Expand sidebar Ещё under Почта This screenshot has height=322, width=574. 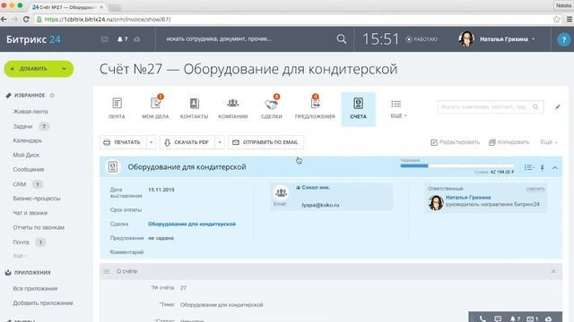[x=20, y=256]
